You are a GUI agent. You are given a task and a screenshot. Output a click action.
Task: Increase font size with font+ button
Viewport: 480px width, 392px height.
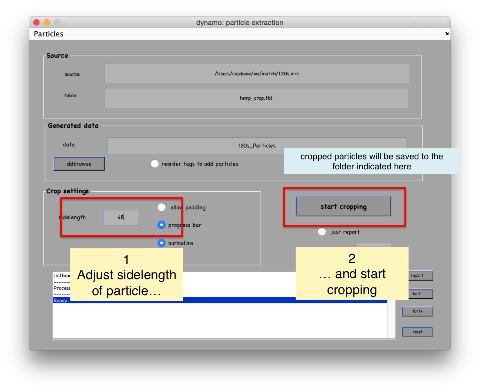pos(417,311)
